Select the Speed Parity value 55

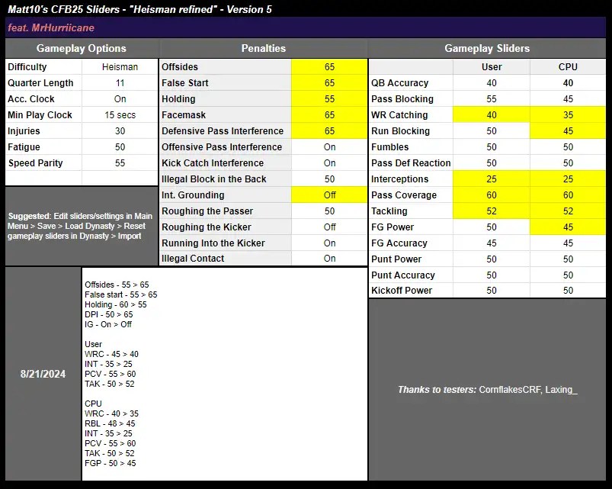pyautogui.click(x=120, y=162)
